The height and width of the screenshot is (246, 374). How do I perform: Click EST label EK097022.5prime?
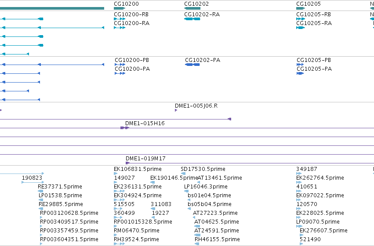point(320,195)
